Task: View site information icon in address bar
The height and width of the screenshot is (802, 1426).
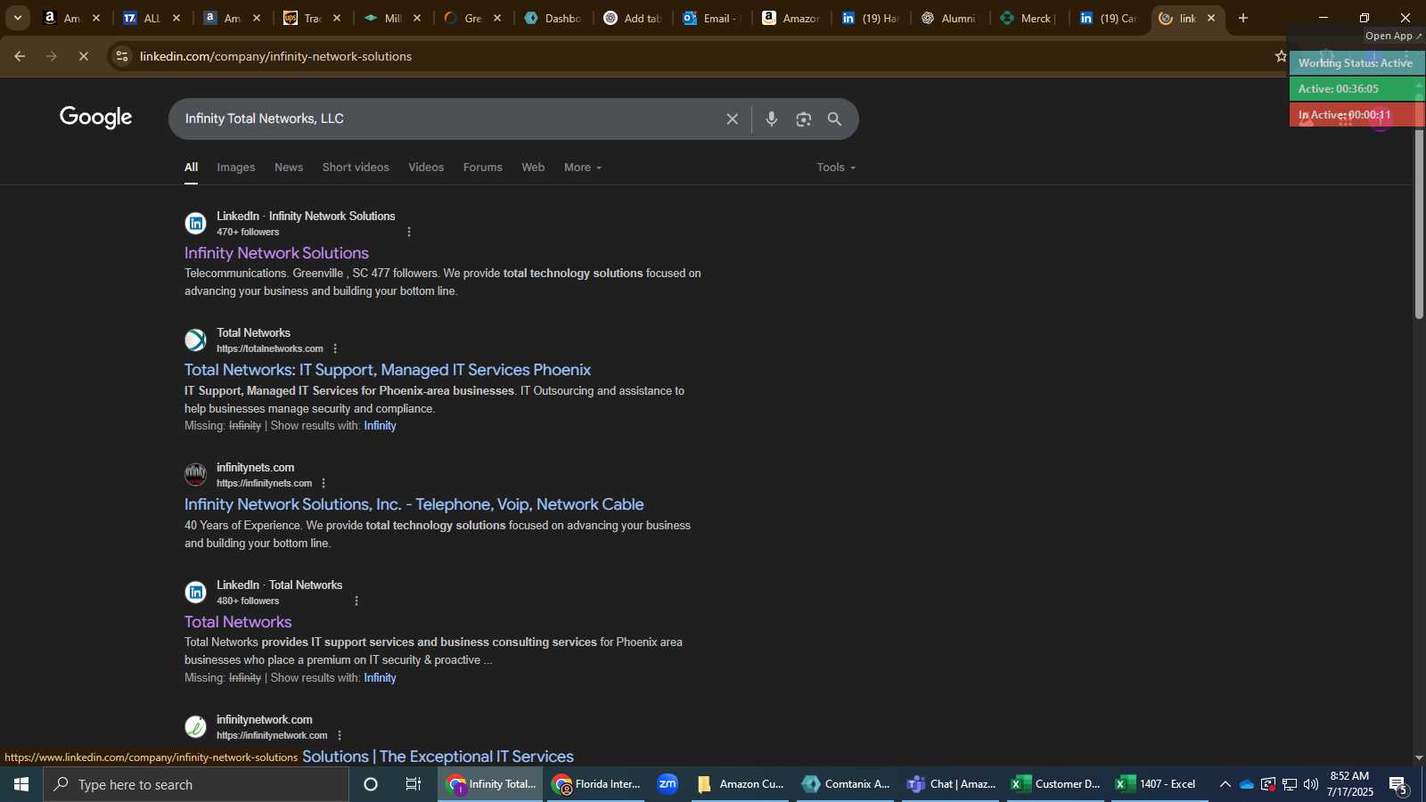Action: [122, 56]
